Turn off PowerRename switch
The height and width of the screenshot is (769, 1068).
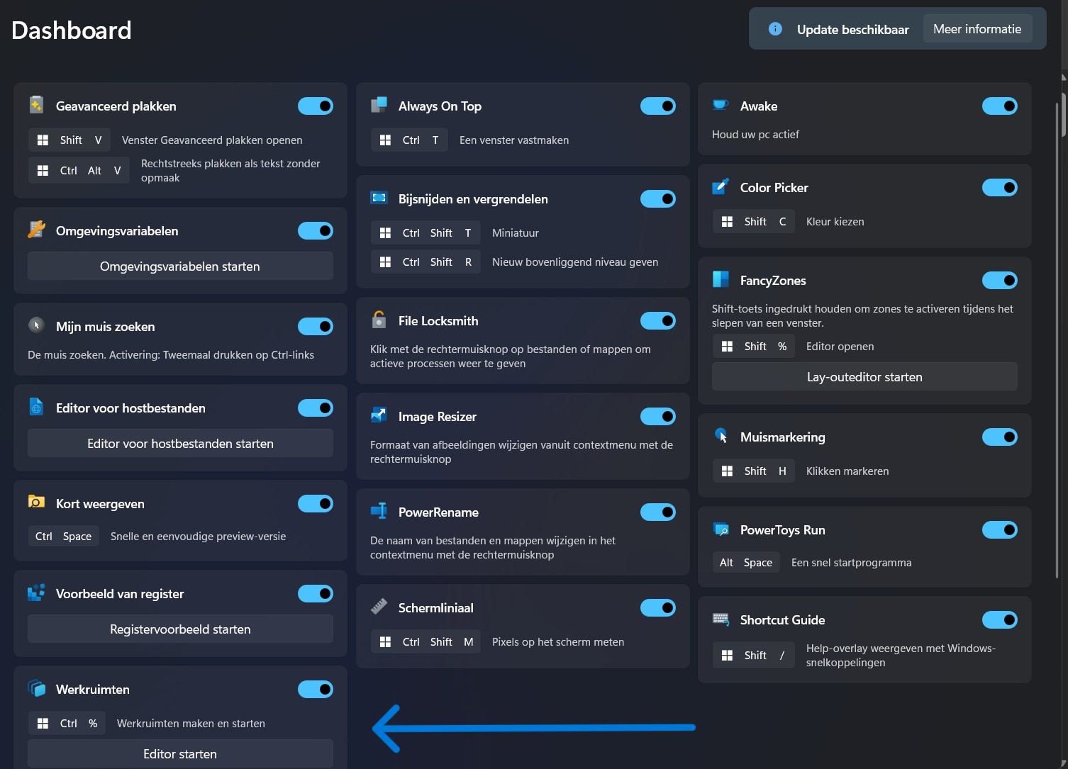[x=658, y=512]
